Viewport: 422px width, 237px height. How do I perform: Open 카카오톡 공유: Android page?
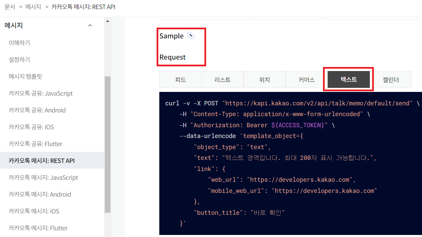click(x=37, y=110)
